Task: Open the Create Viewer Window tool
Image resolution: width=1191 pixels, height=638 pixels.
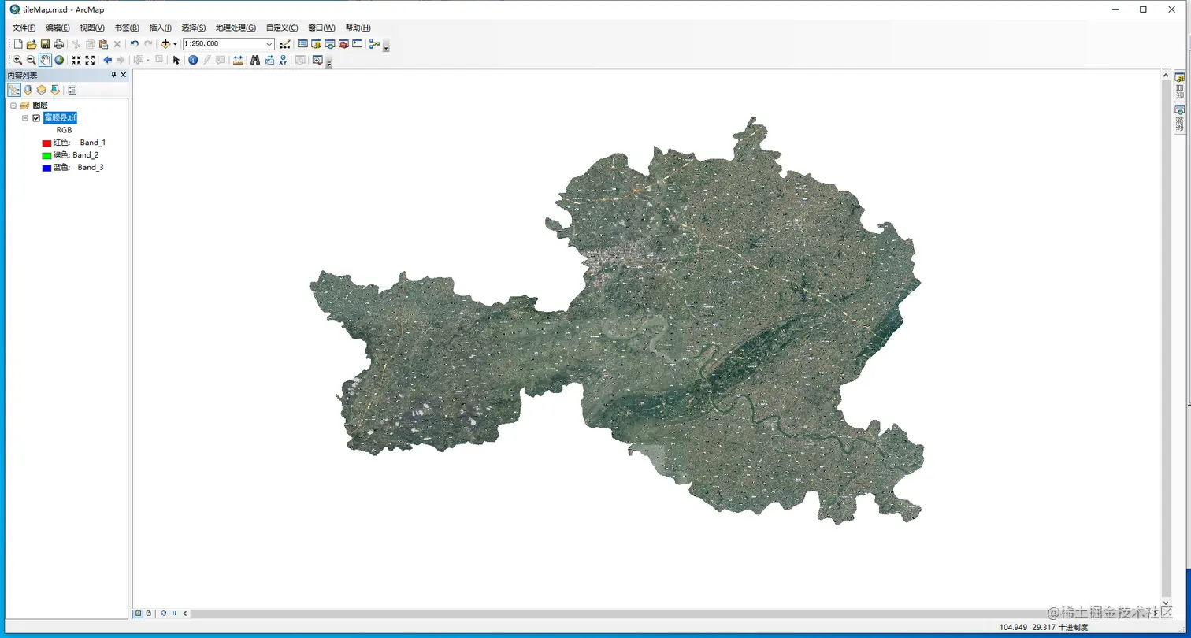Action: tap(317, 60)
